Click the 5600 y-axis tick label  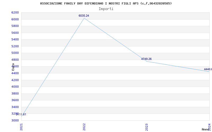click(x=15, y=33)
